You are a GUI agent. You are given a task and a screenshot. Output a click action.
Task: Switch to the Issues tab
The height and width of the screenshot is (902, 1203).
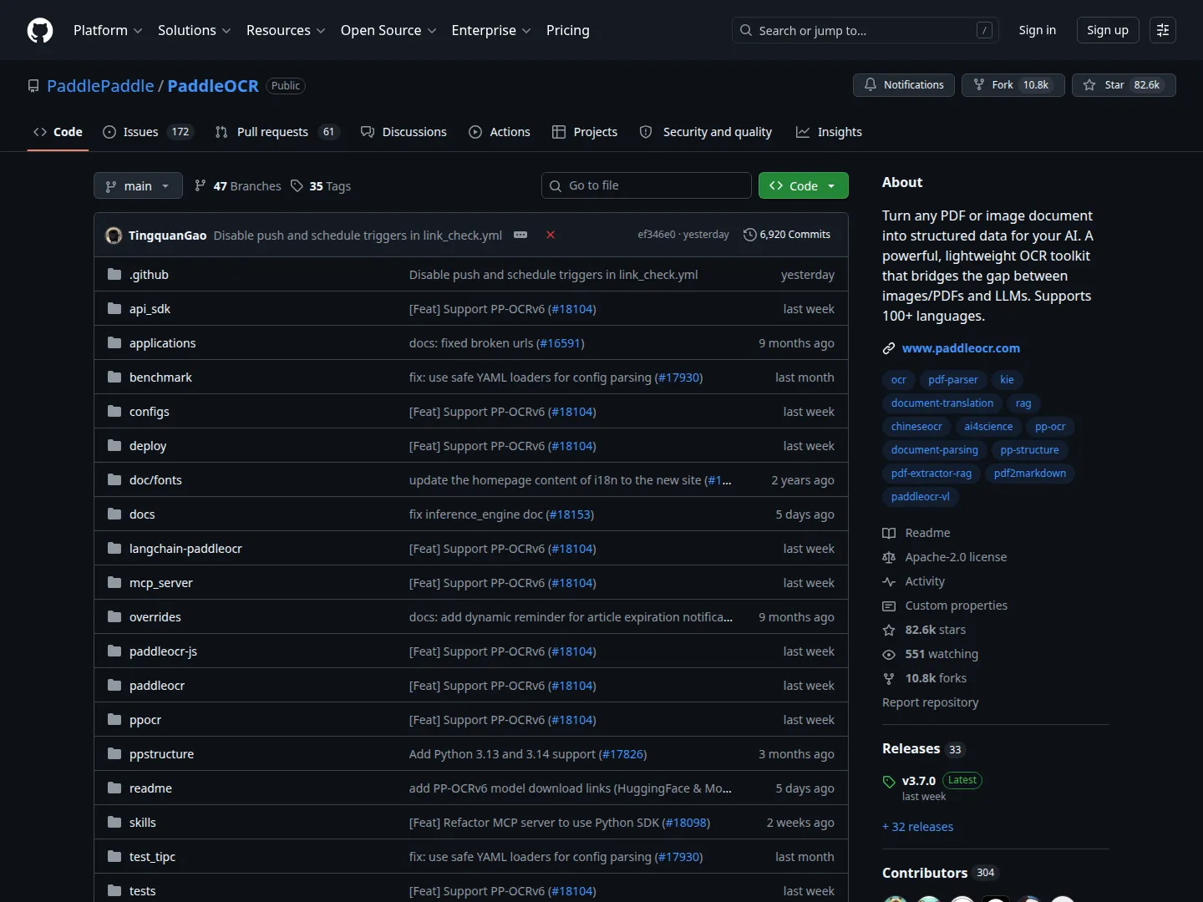[x=148, y=132]
